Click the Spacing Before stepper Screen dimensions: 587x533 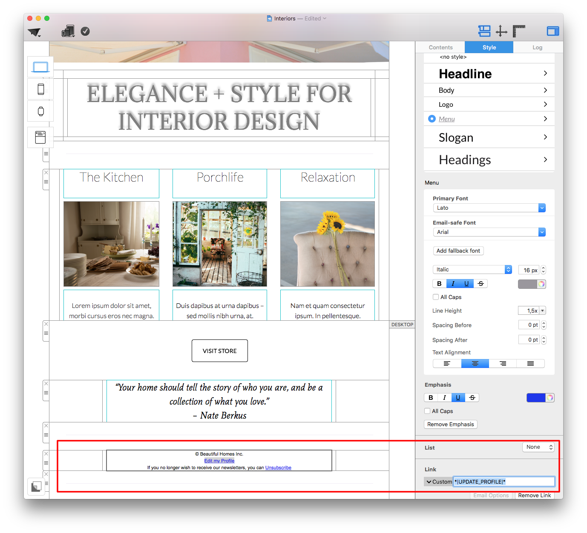[x=544, y=325]
